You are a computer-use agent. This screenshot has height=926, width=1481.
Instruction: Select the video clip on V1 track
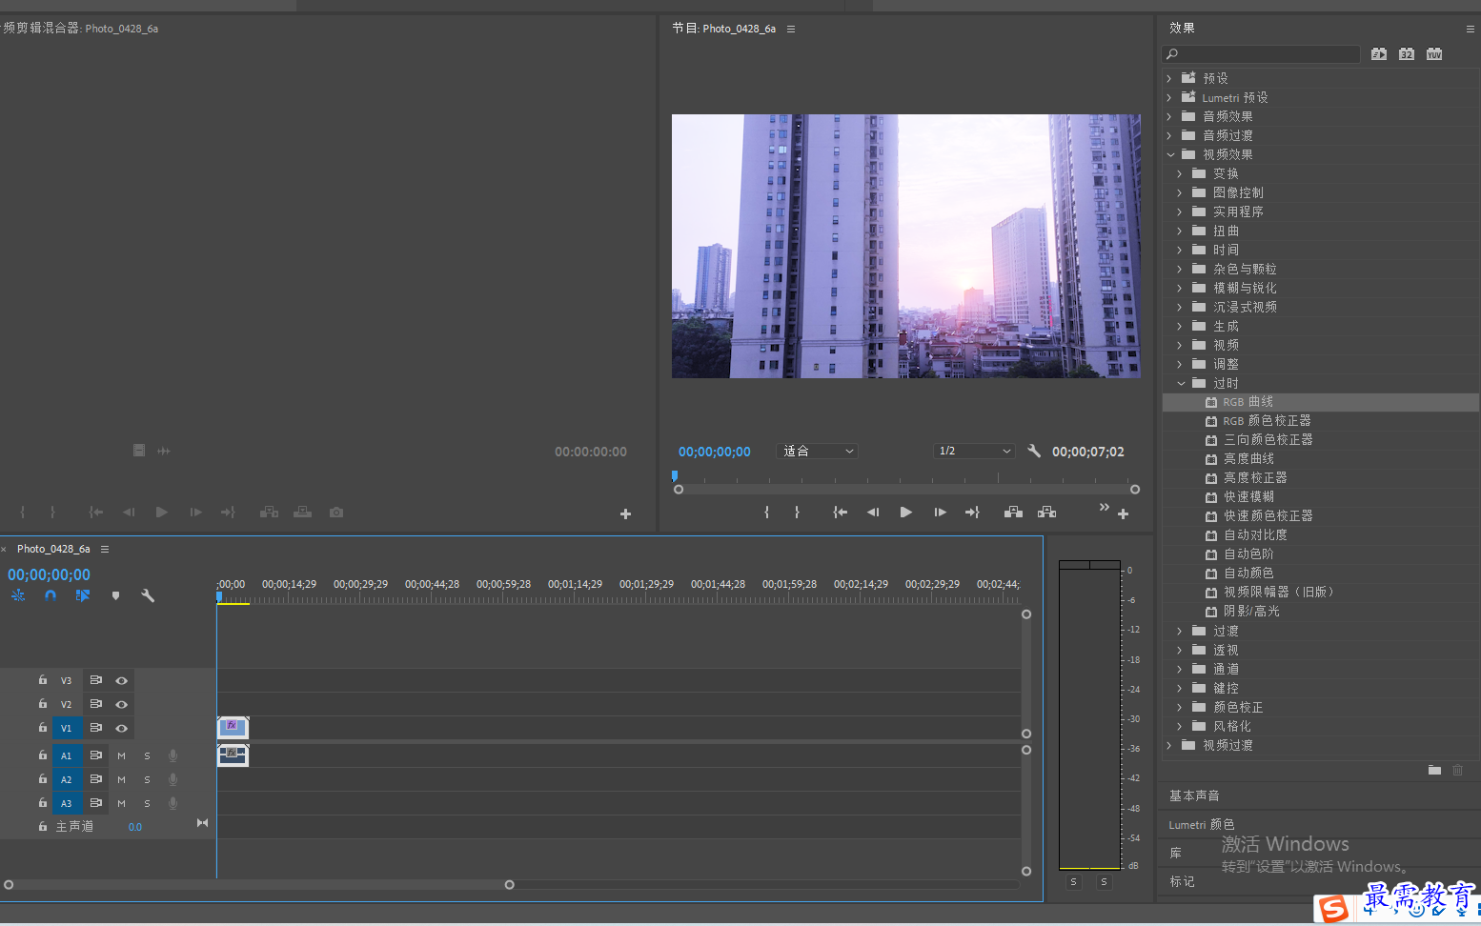[x=233, y=728]
